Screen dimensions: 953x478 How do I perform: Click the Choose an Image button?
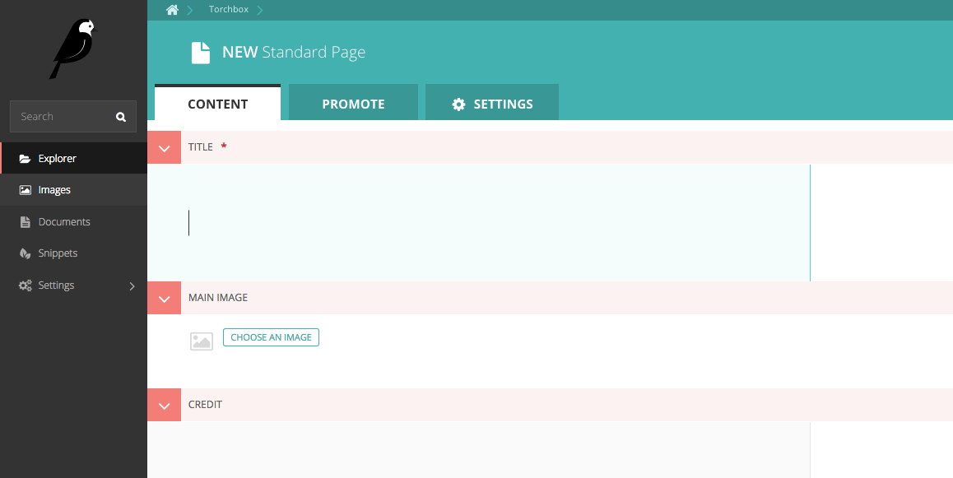click(271, 337)
